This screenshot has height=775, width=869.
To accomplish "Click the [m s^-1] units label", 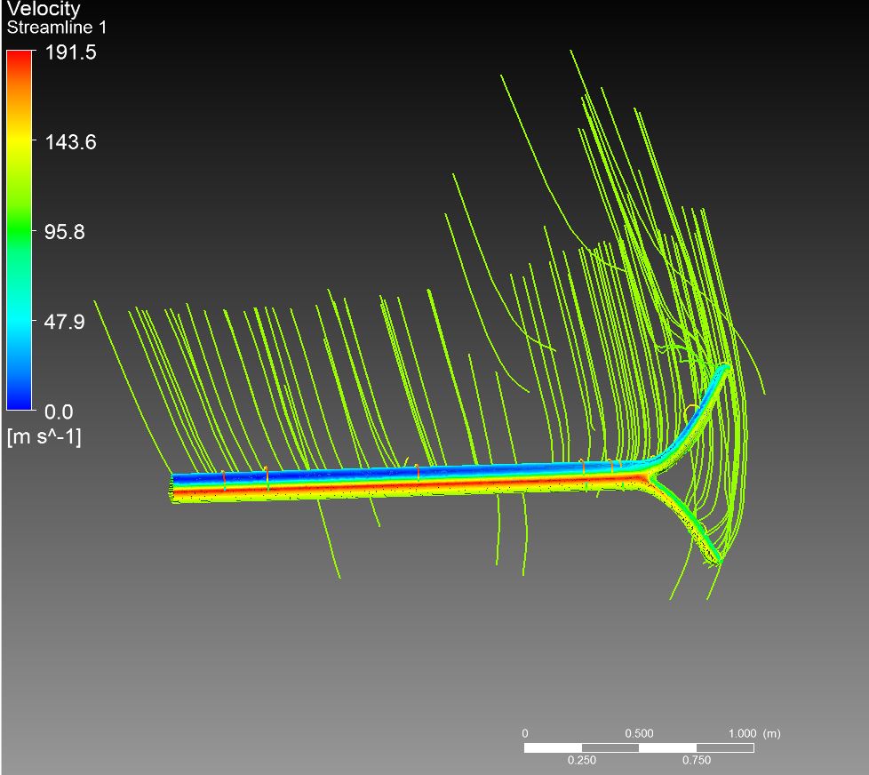I will (44, 437).
